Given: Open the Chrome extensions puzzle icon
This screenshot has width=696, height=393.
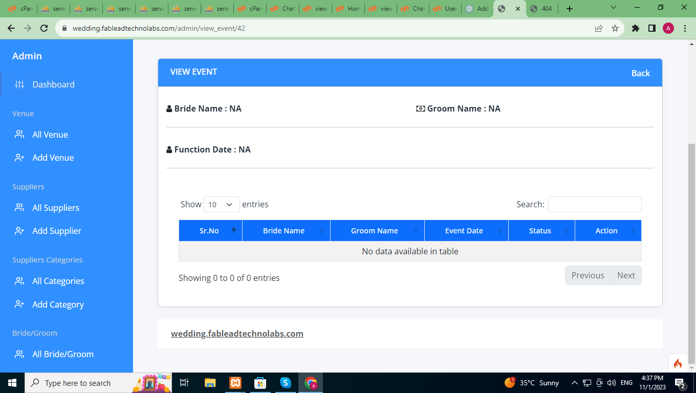Looking at the screenshot, I should tap(636, 28).
